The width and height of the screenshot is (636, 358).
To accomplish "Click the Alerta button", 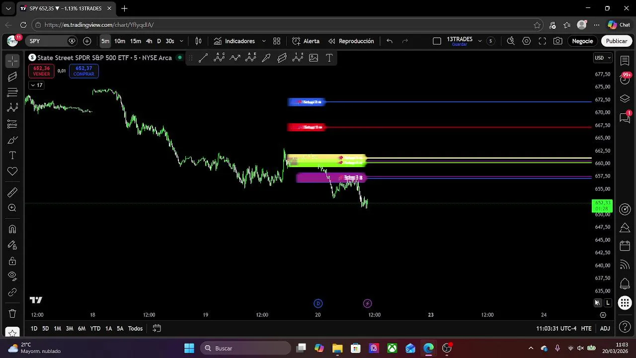I will click(306, 41).
